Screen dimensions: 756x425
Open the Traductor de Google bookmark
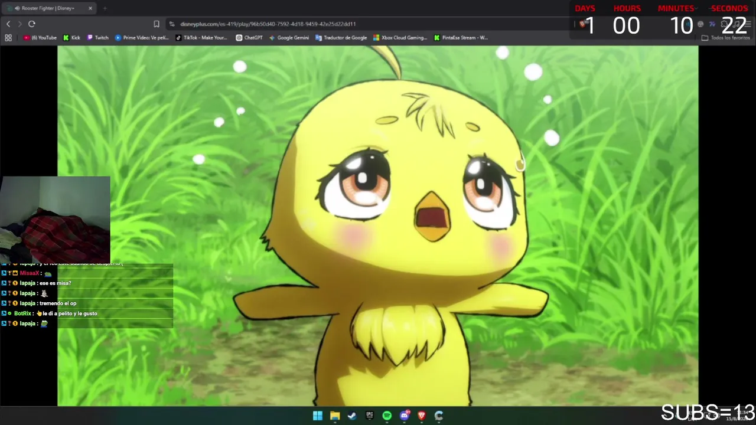[x=341, y=38]
